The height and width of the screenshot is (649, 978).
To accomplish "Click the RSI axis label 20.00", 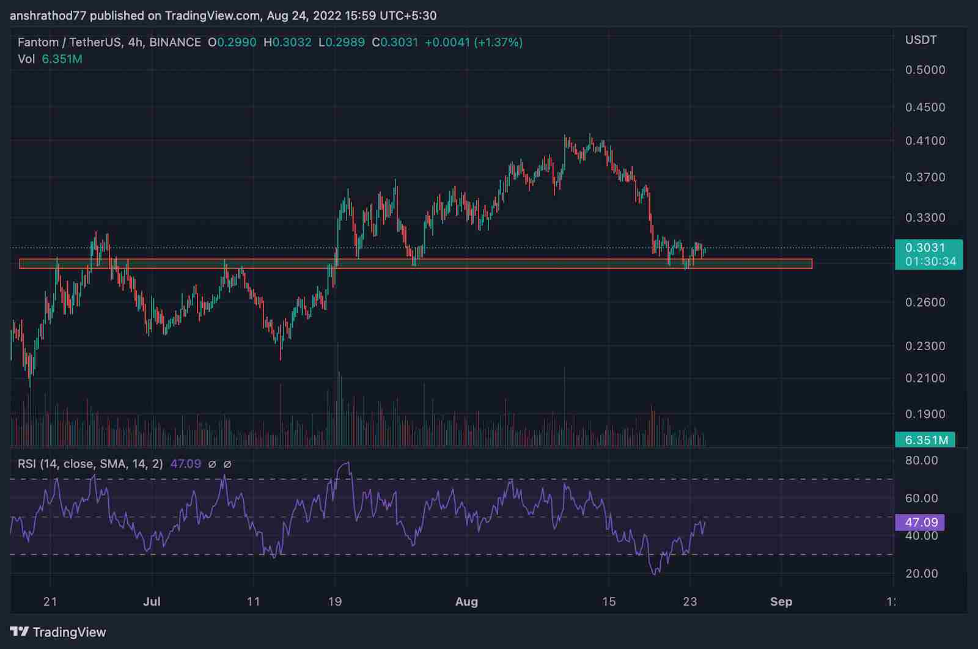I will pyautogui.click(x=921, y=573).
